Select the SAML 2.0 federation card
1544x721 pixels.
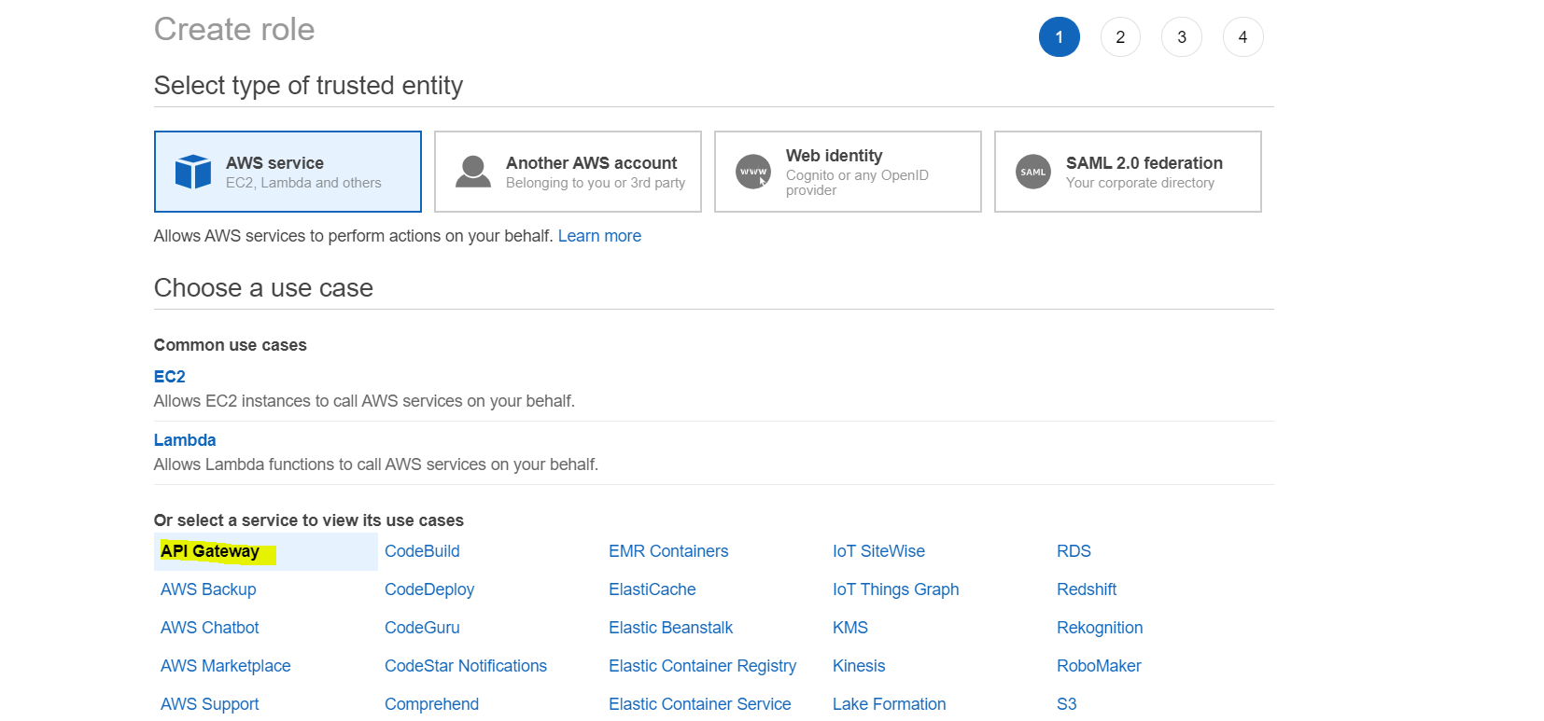[1128, 172]
